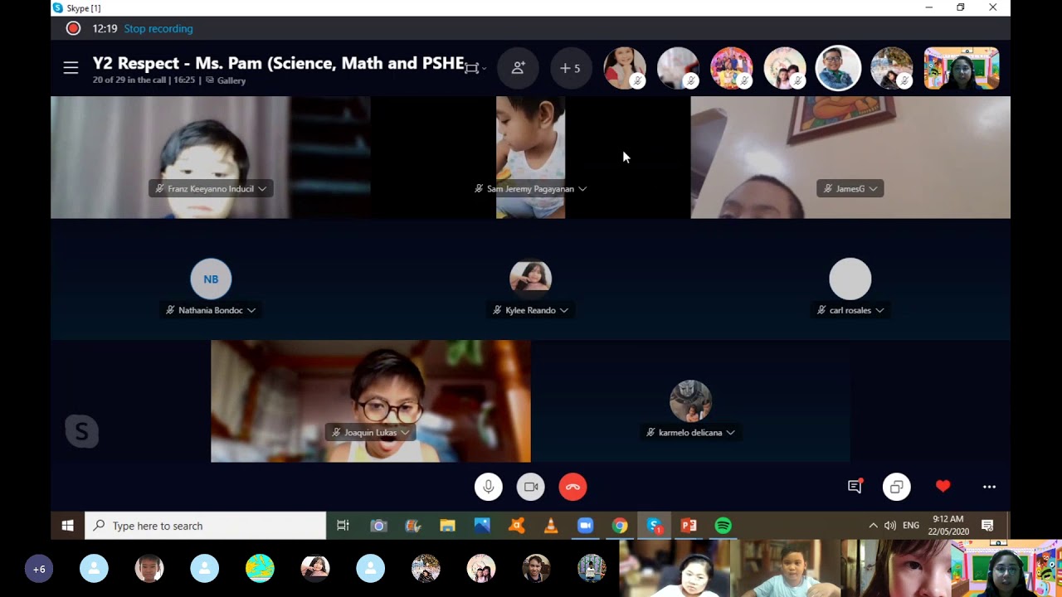Expand karmelo delicana options chevron
This screenshot has width=1062, height=597.
(730, 432)
